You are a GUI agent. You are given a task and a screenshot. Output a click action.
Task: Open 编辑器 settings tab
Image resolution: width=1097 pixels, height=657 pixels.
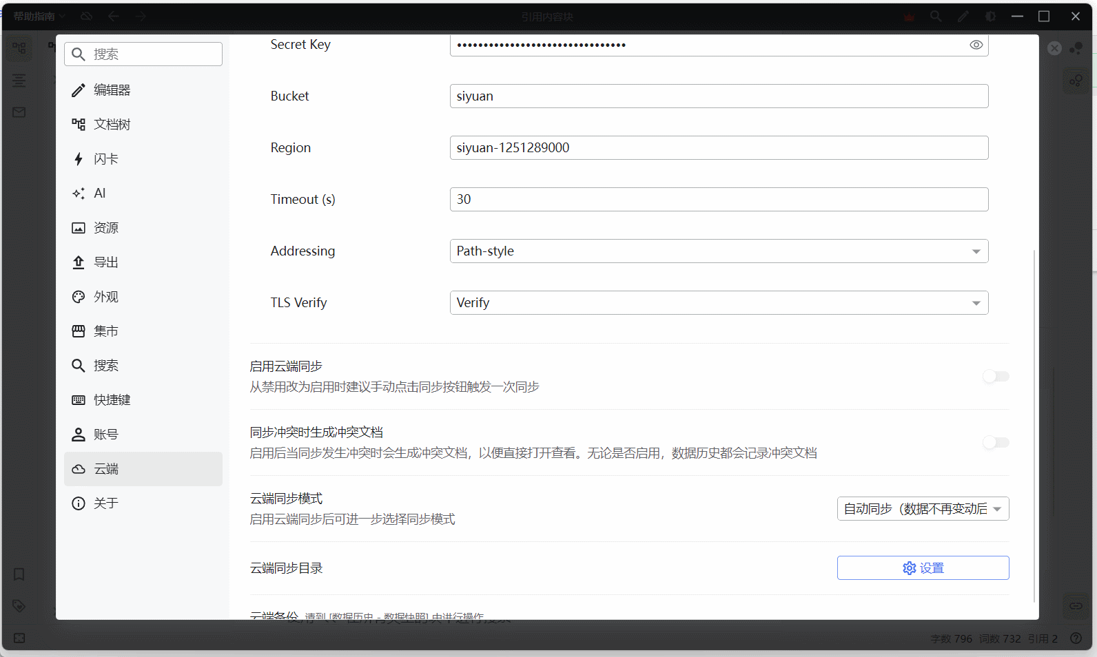pyautogui.click(x=112, y=90)
